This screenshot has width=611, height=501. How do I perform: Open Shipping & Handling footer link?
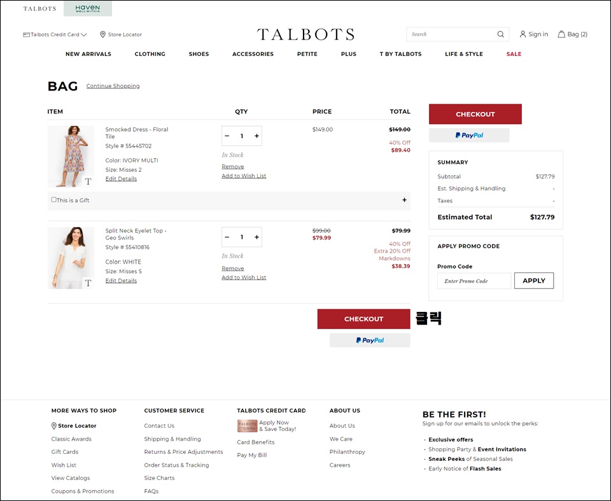tap(172, 439)
